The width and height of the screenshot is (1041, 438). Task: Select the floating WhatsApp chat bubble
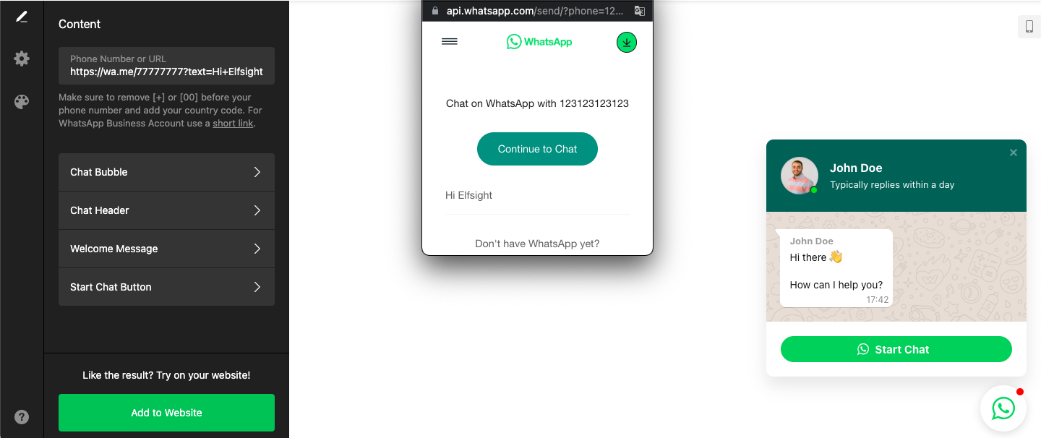click(x=1003, y=408)
